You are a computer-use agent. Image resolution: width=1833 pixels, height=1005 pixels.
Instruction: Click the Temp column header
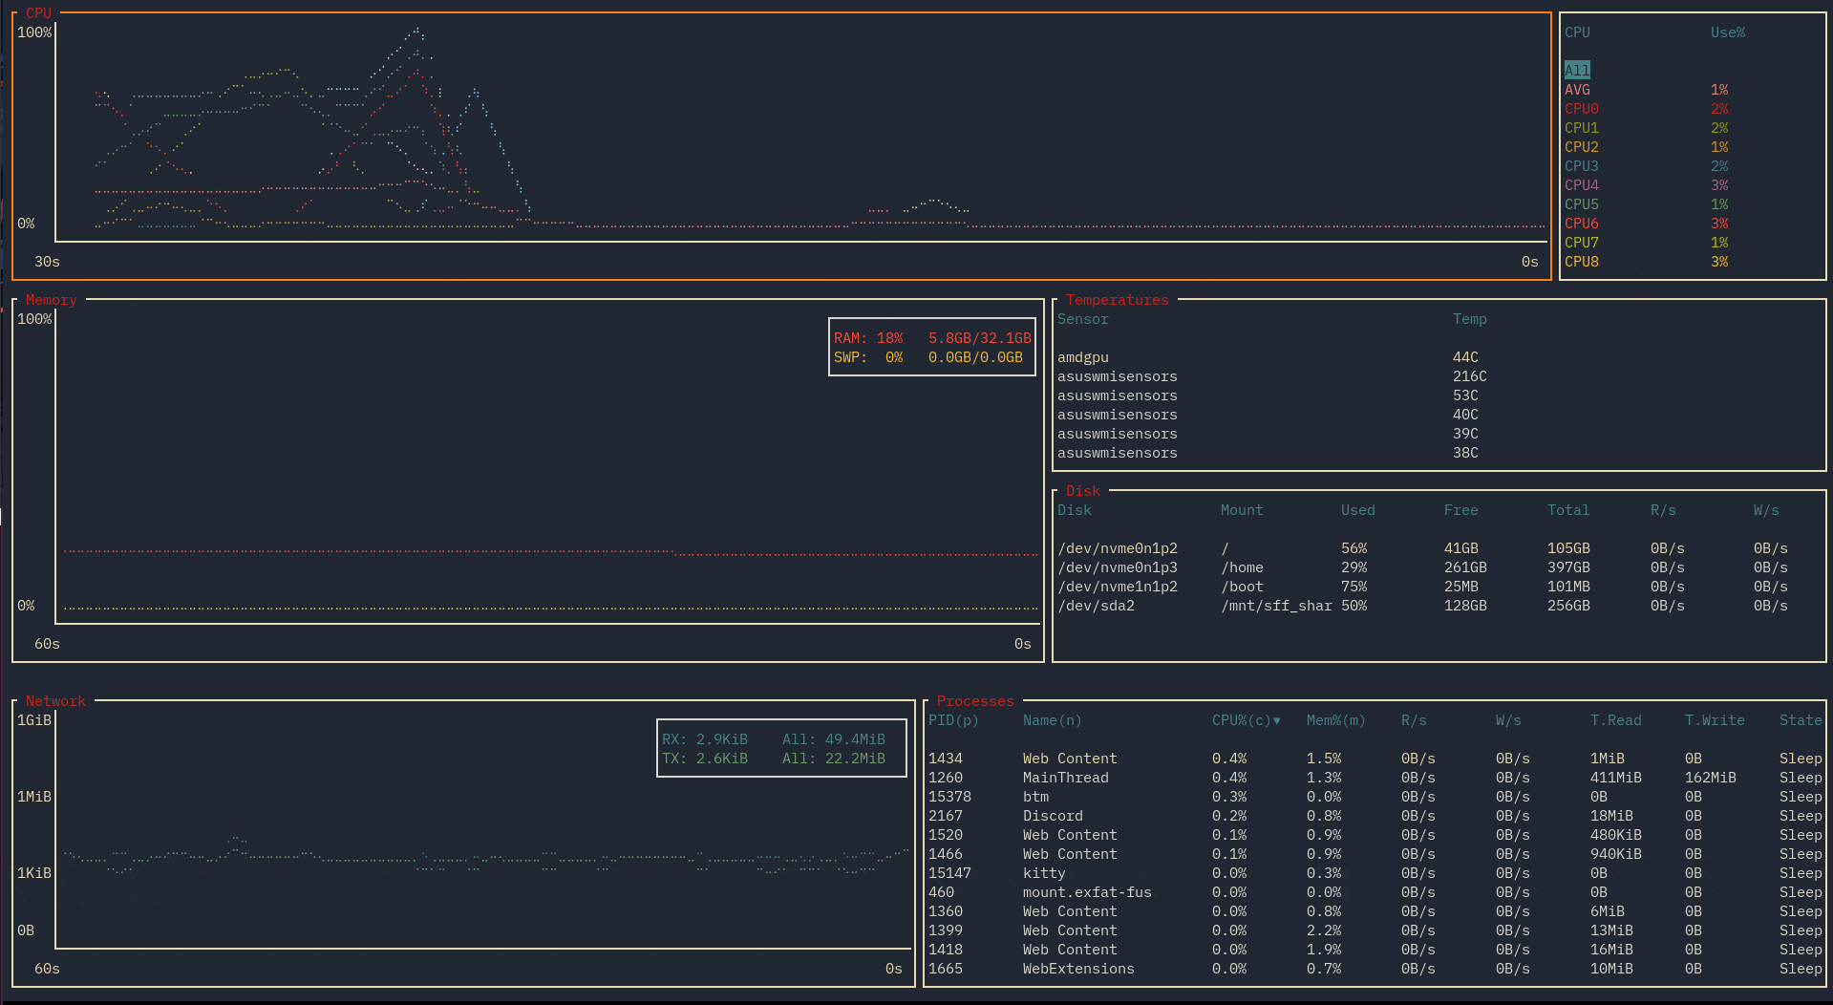pos(1470,319)
